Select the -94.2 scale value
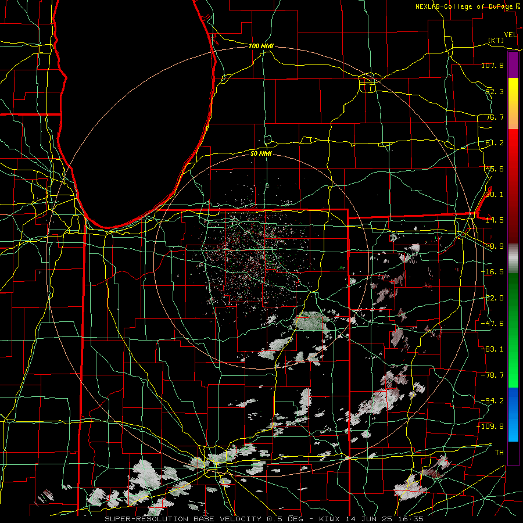The height and width of the screenshot is (523, 523). point(492,401)
